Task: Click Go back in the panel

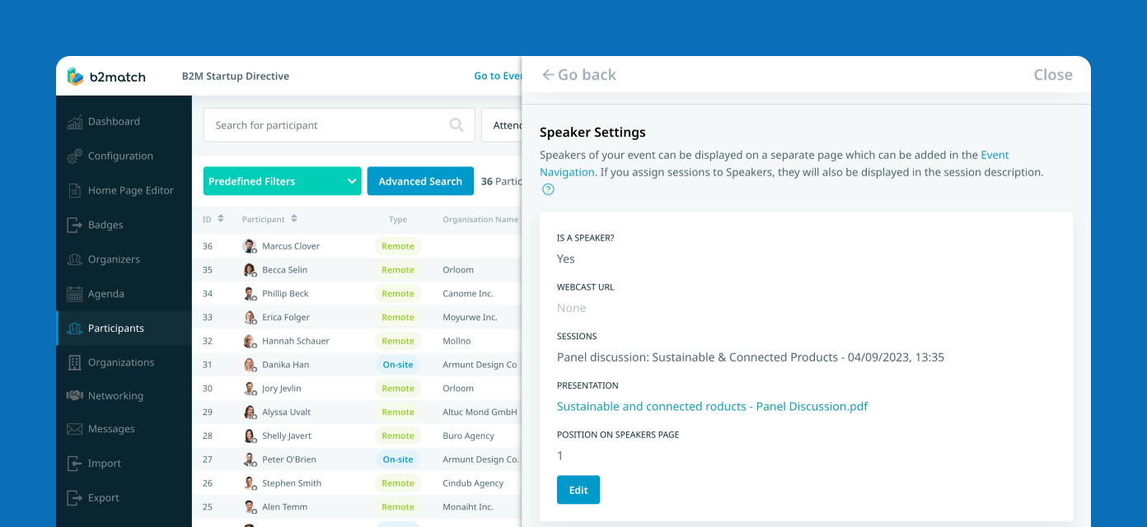Action: (579, 75)
